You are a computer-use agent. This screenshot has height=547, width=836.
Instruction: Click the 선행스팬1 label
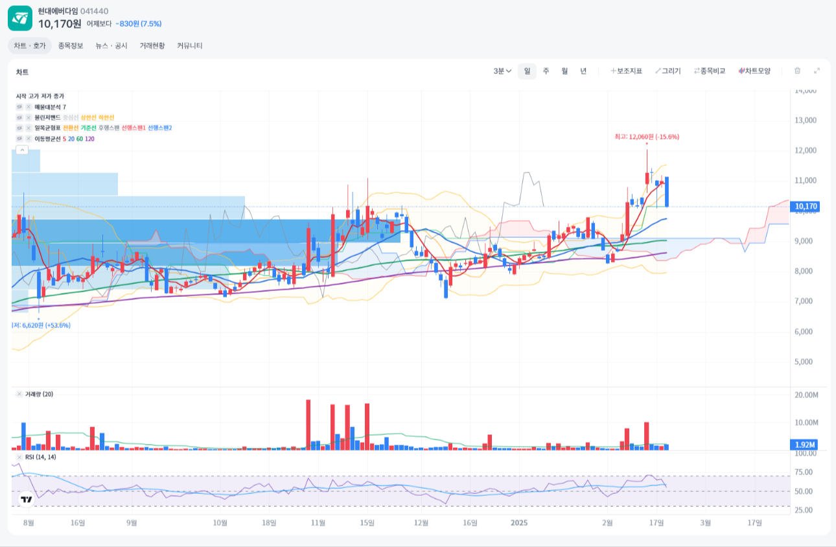(x=134, y=128)
